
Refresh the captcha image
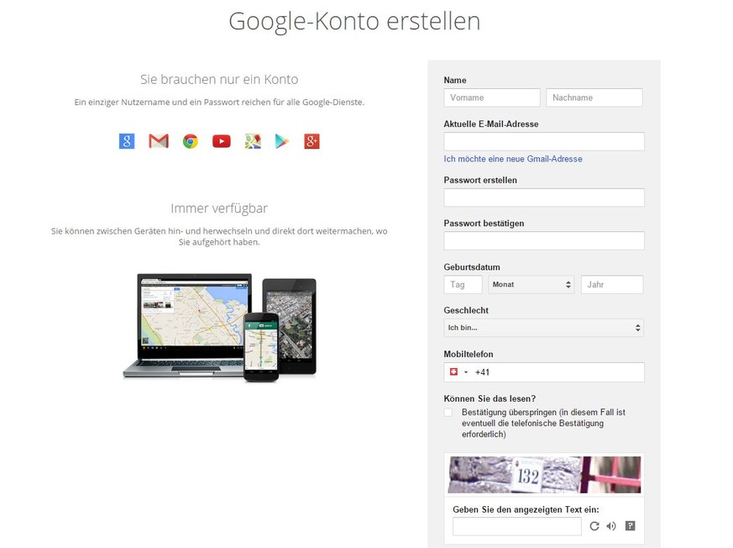[x=594, y=526]
